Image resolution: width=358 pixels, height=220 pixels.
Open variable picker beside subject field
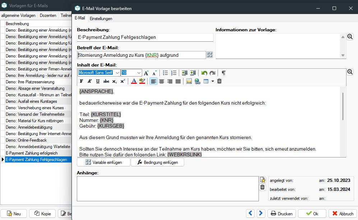tap(209, 55)
